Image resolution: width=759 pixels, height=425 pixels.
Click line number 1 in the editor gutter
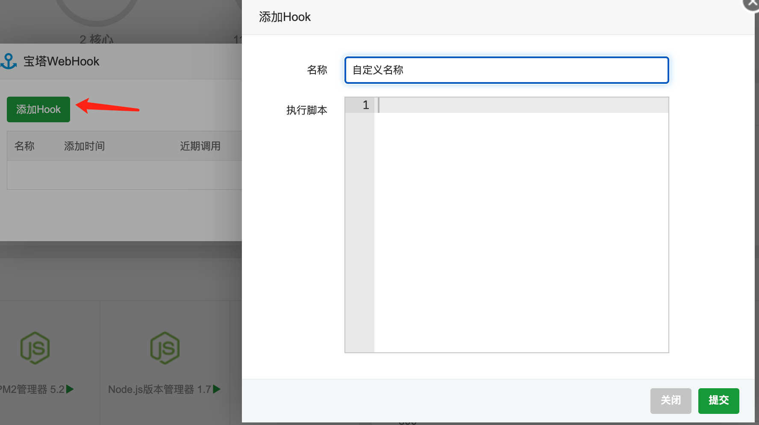click(x=365, y=105)
